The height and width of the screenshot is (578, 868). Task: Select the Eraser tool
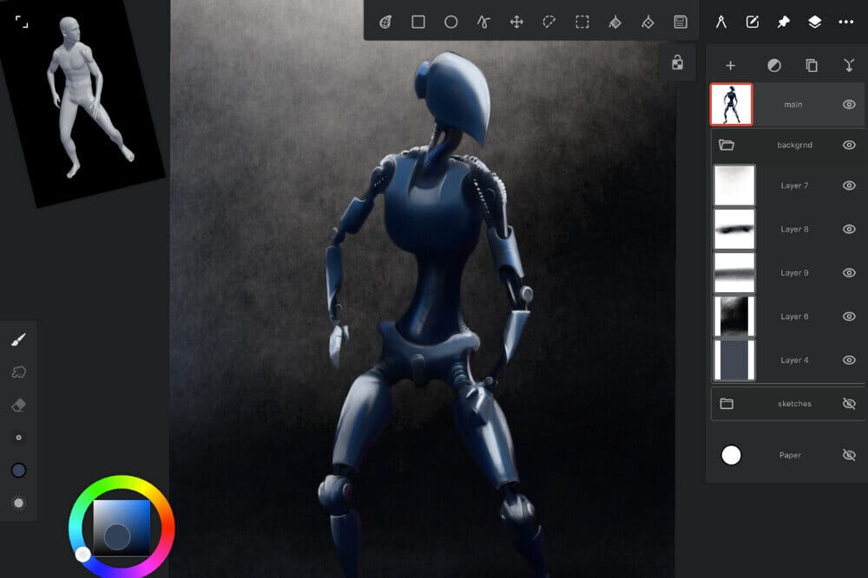[x=18, y=405]
